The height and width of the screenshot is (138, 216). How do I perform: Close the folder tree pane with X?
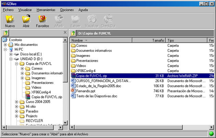(65, 33)
